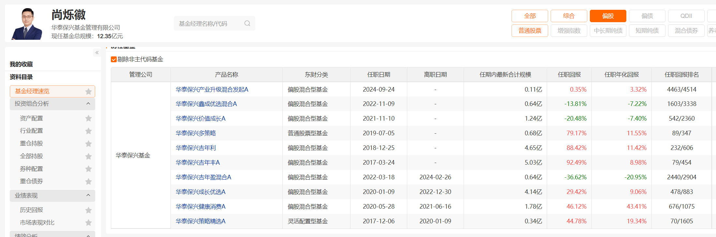Viewport: 716px width, 237px height.
Task: Click the search magnifier icon
Action: coord(247,23)
